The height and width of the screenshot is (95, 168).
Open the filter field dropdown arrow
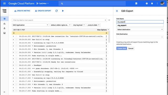[x=105, y=20]
